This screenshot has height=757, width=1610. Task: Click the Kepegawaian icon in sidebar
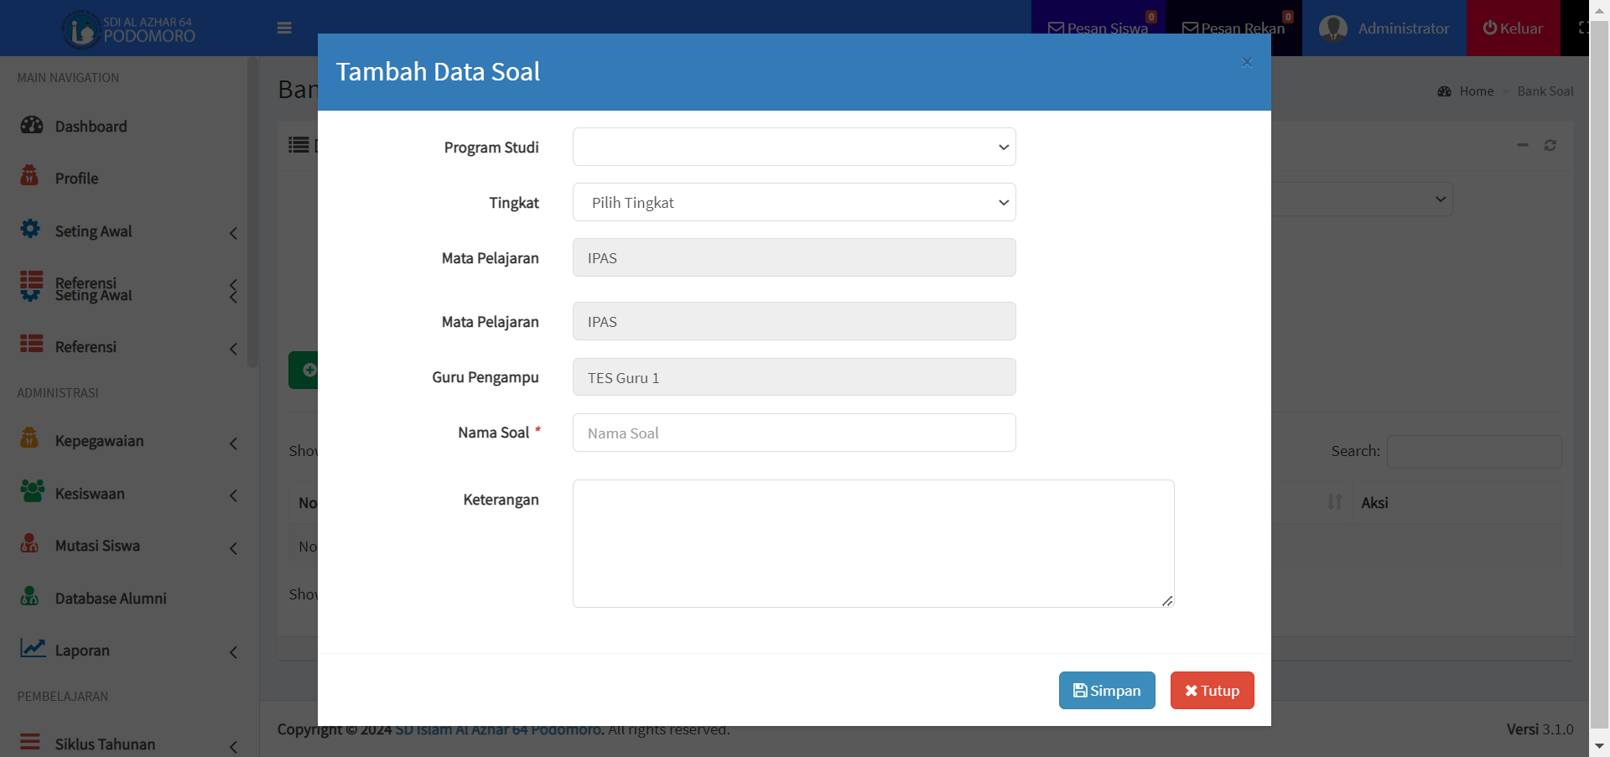pyautogui.click(x=29, y=438)
